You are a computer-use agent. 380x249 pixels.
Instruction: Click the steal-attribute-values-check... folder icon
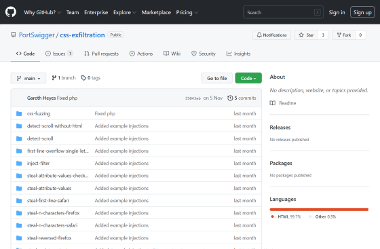[19, 176]
